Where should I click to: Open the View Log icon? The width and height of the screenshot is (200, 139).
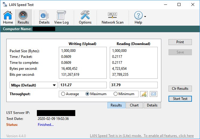pyautogui.click(x=61, y=17)
